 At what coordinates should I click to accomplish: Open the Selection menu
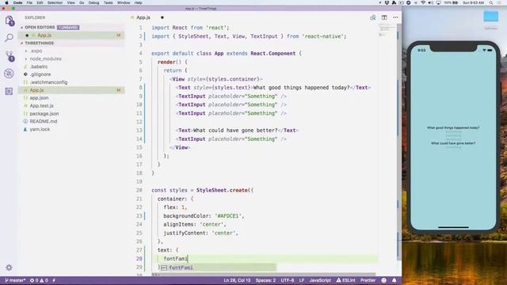(55, 2)
